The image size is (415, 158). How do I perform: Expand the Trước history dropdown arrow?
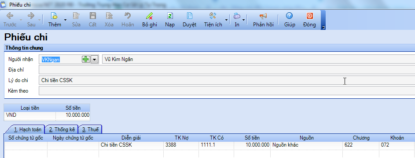(x=21, y=20)
